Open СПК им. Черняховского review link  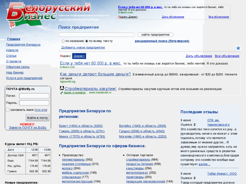pyautogui.click(x=218, y=123)
